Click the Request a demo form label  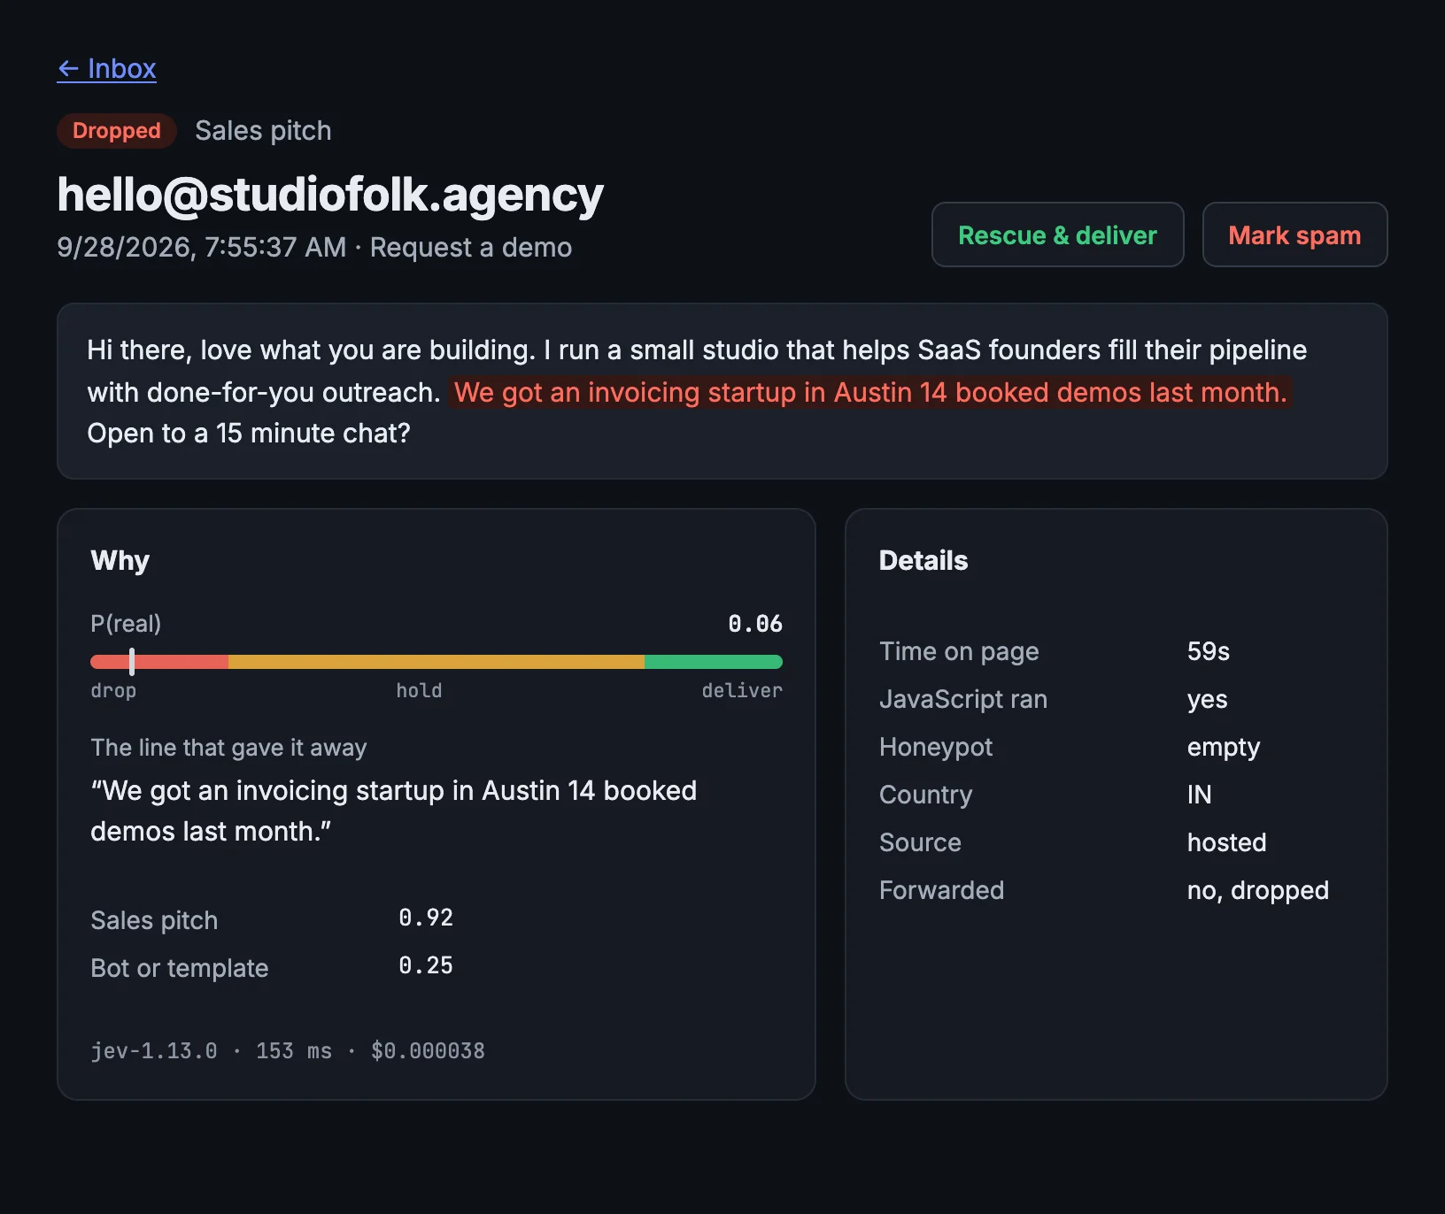pyautogui.click(x=471, y=247)
